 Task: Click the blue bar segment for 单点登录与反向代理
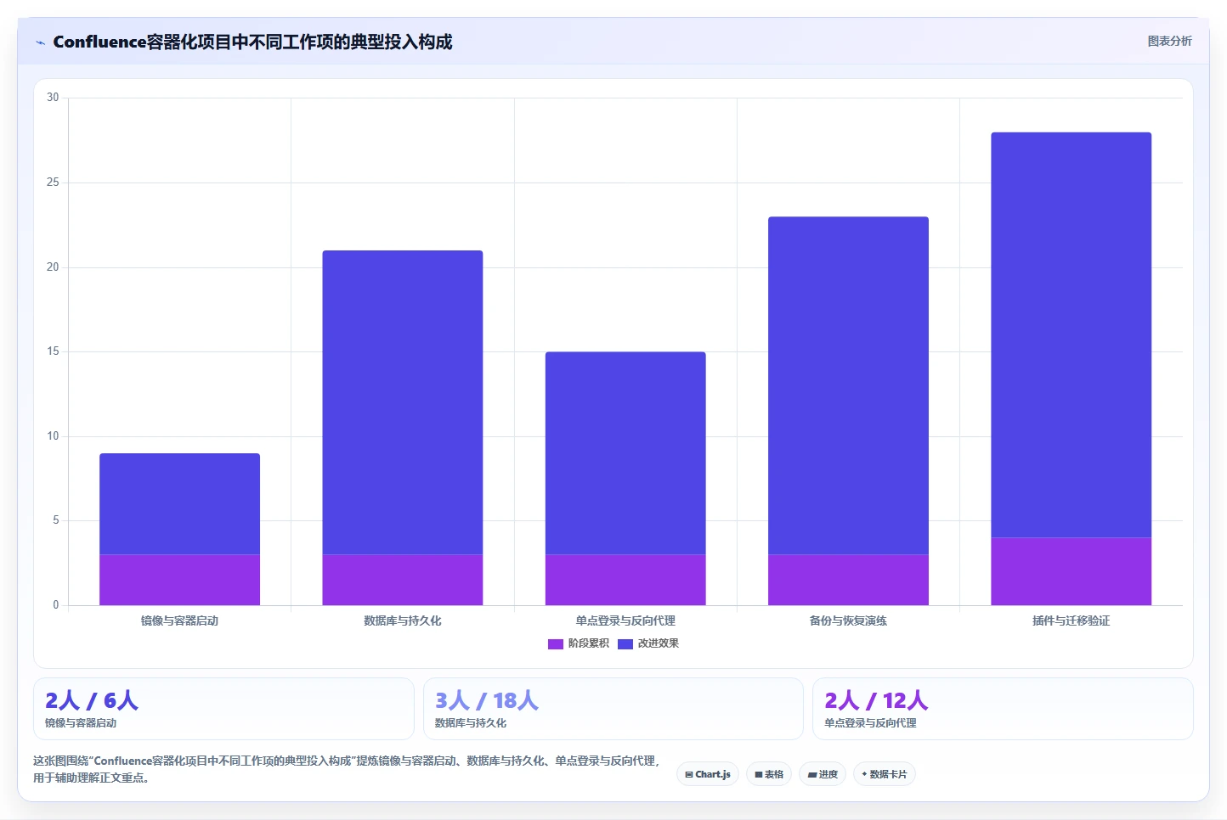(x=625, y=453)
